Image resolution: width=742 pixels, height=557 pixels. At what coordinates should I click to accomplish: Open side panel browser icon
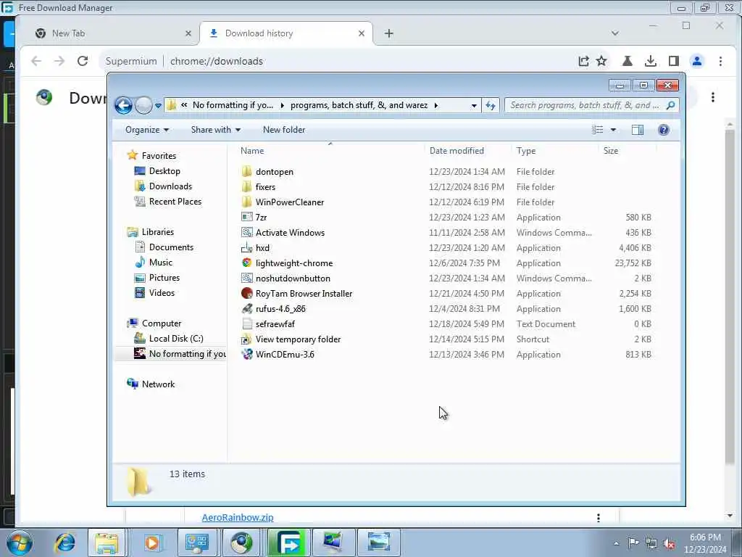click(674, 61)
